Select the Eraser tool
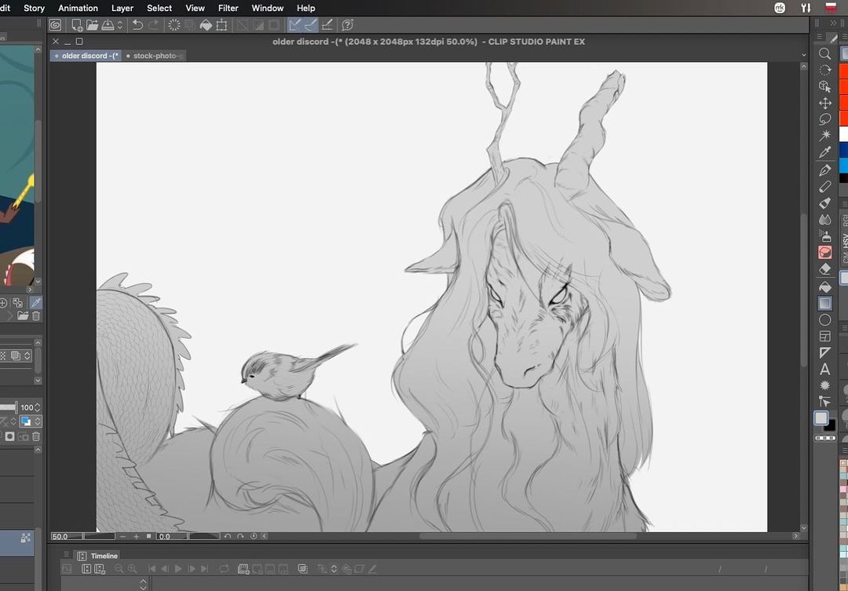 tap(825, 269)
